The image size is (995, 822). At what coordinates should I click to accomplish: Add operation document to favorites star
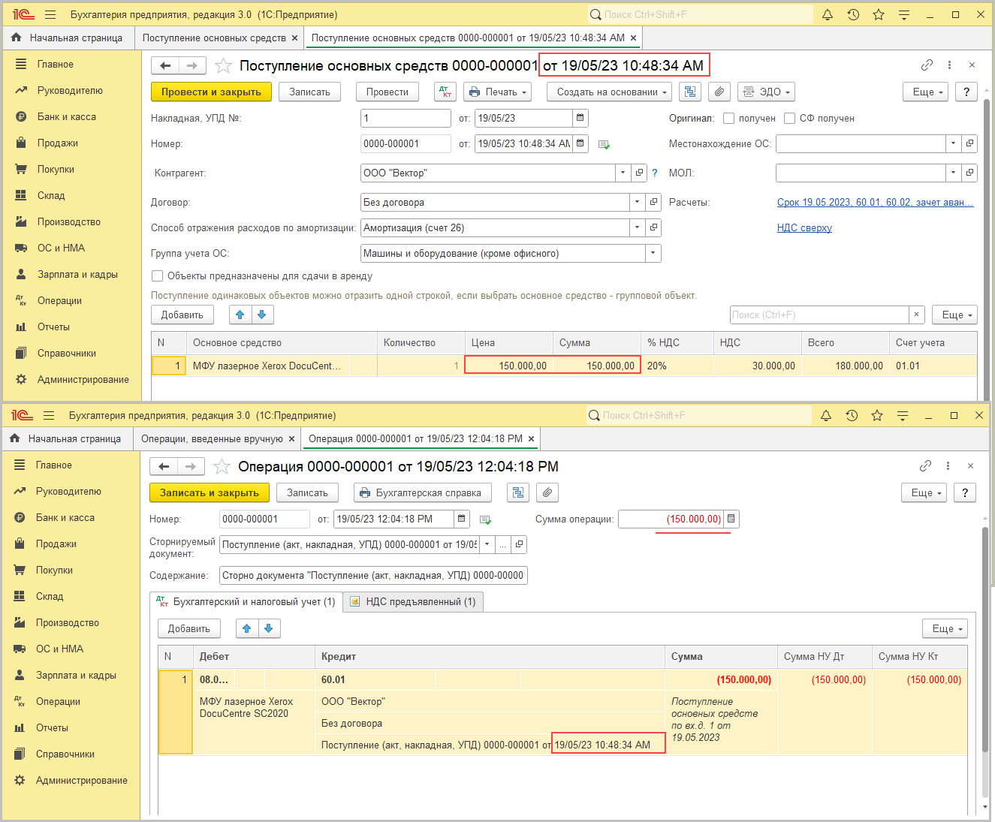(x=222, y=467)
